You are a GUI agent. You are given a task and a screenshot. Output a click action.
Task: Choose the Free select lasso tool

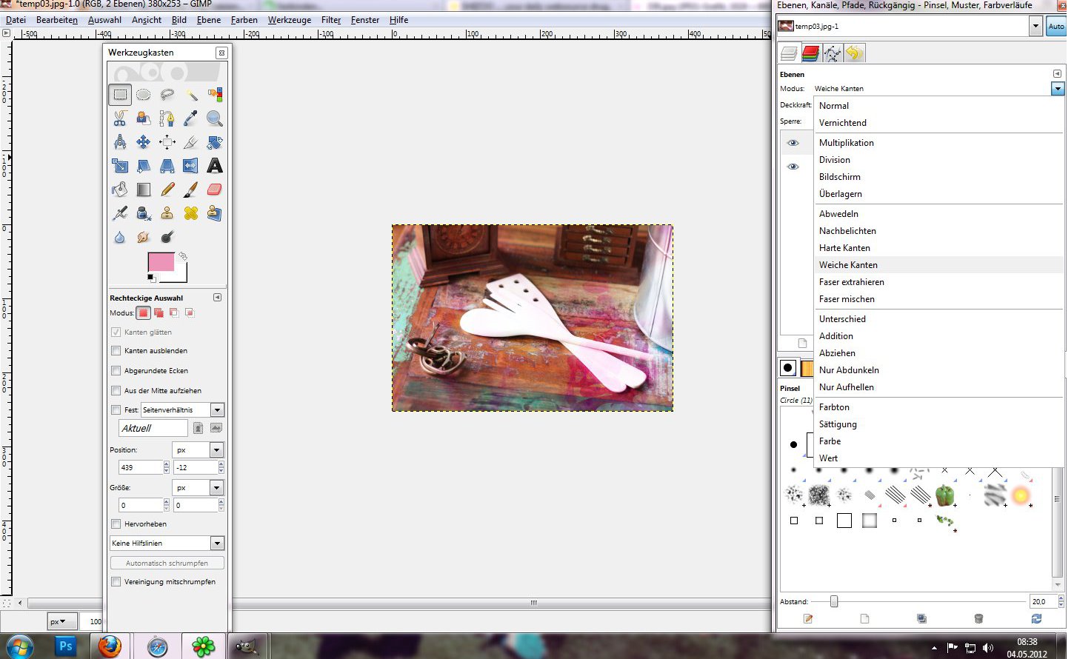pyautogui.click(x=167, y=95)
